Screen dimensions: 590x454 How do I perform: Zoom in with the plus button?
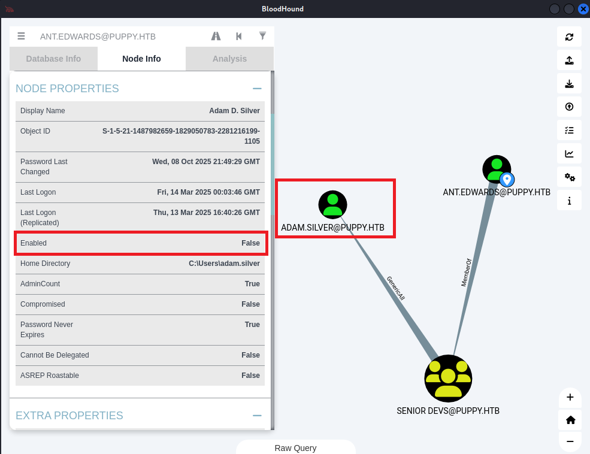[x=570, y=397]
